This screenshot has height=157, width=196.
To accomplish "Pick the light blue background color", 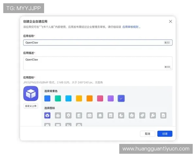I will [x=69, y=98].
